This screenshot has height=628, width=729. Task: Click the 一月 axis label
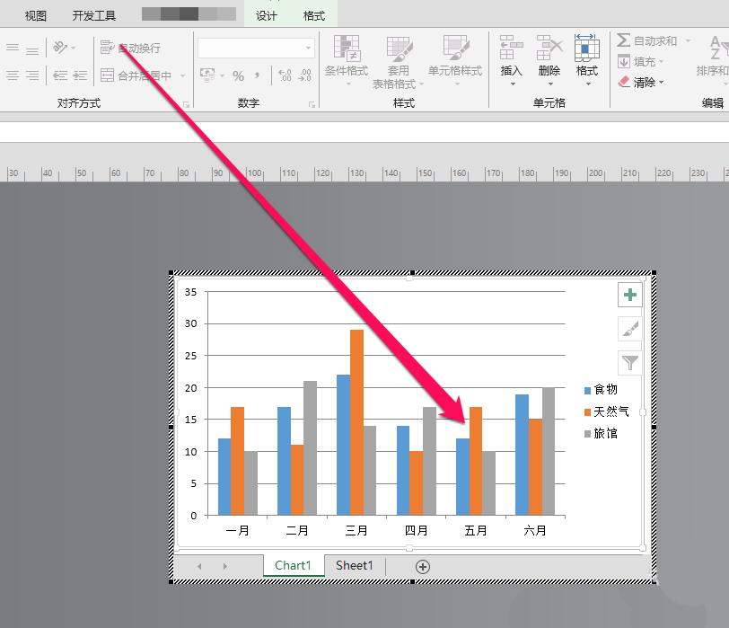pos(238,530)
